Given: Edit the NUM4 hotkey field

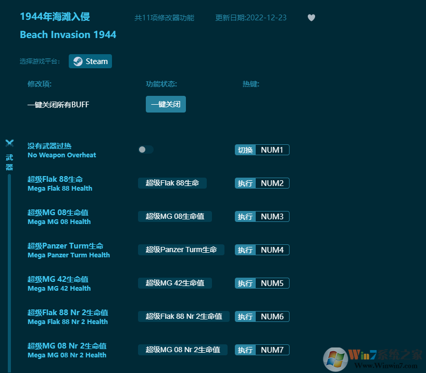Looking at the screenshot, I should pos(272,250).
